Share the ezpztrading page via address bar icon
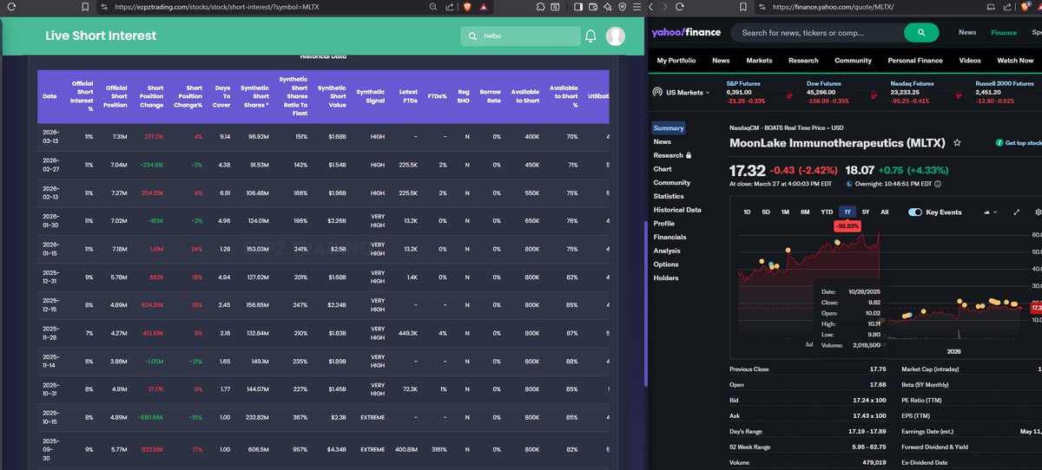1042x470 pixels. click(450, 7)
